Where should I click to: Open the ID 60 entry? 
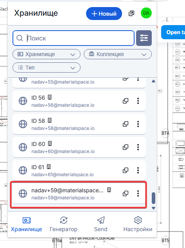(x=79, y=147)
